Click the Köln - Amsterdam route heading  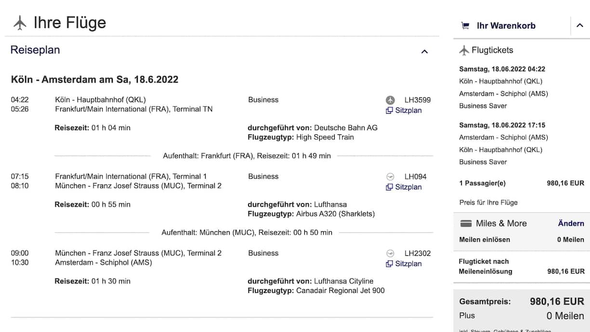click(94, 80)
